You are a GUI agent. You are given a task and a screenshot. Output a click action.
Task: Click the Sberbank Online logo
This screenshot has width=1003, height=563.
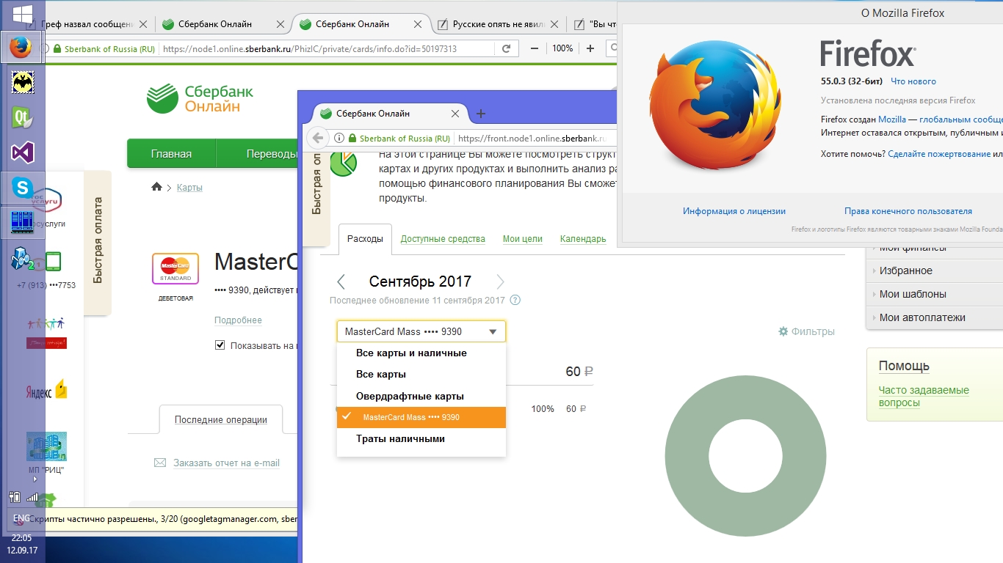tap(200, 98)
